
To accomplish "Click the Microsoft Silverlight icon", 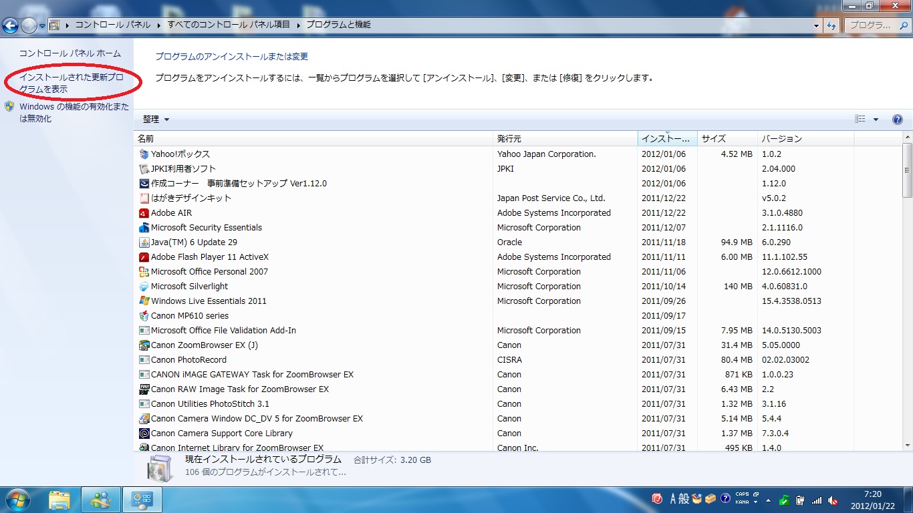I will click(144, 287).
